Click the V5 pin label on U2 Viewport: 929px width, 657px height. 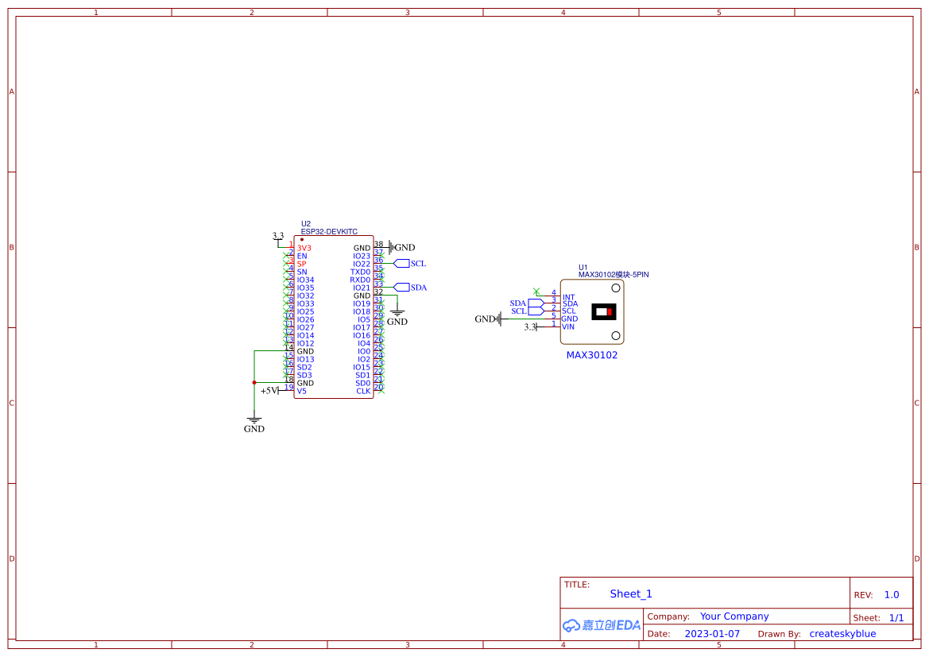(301, 391)
